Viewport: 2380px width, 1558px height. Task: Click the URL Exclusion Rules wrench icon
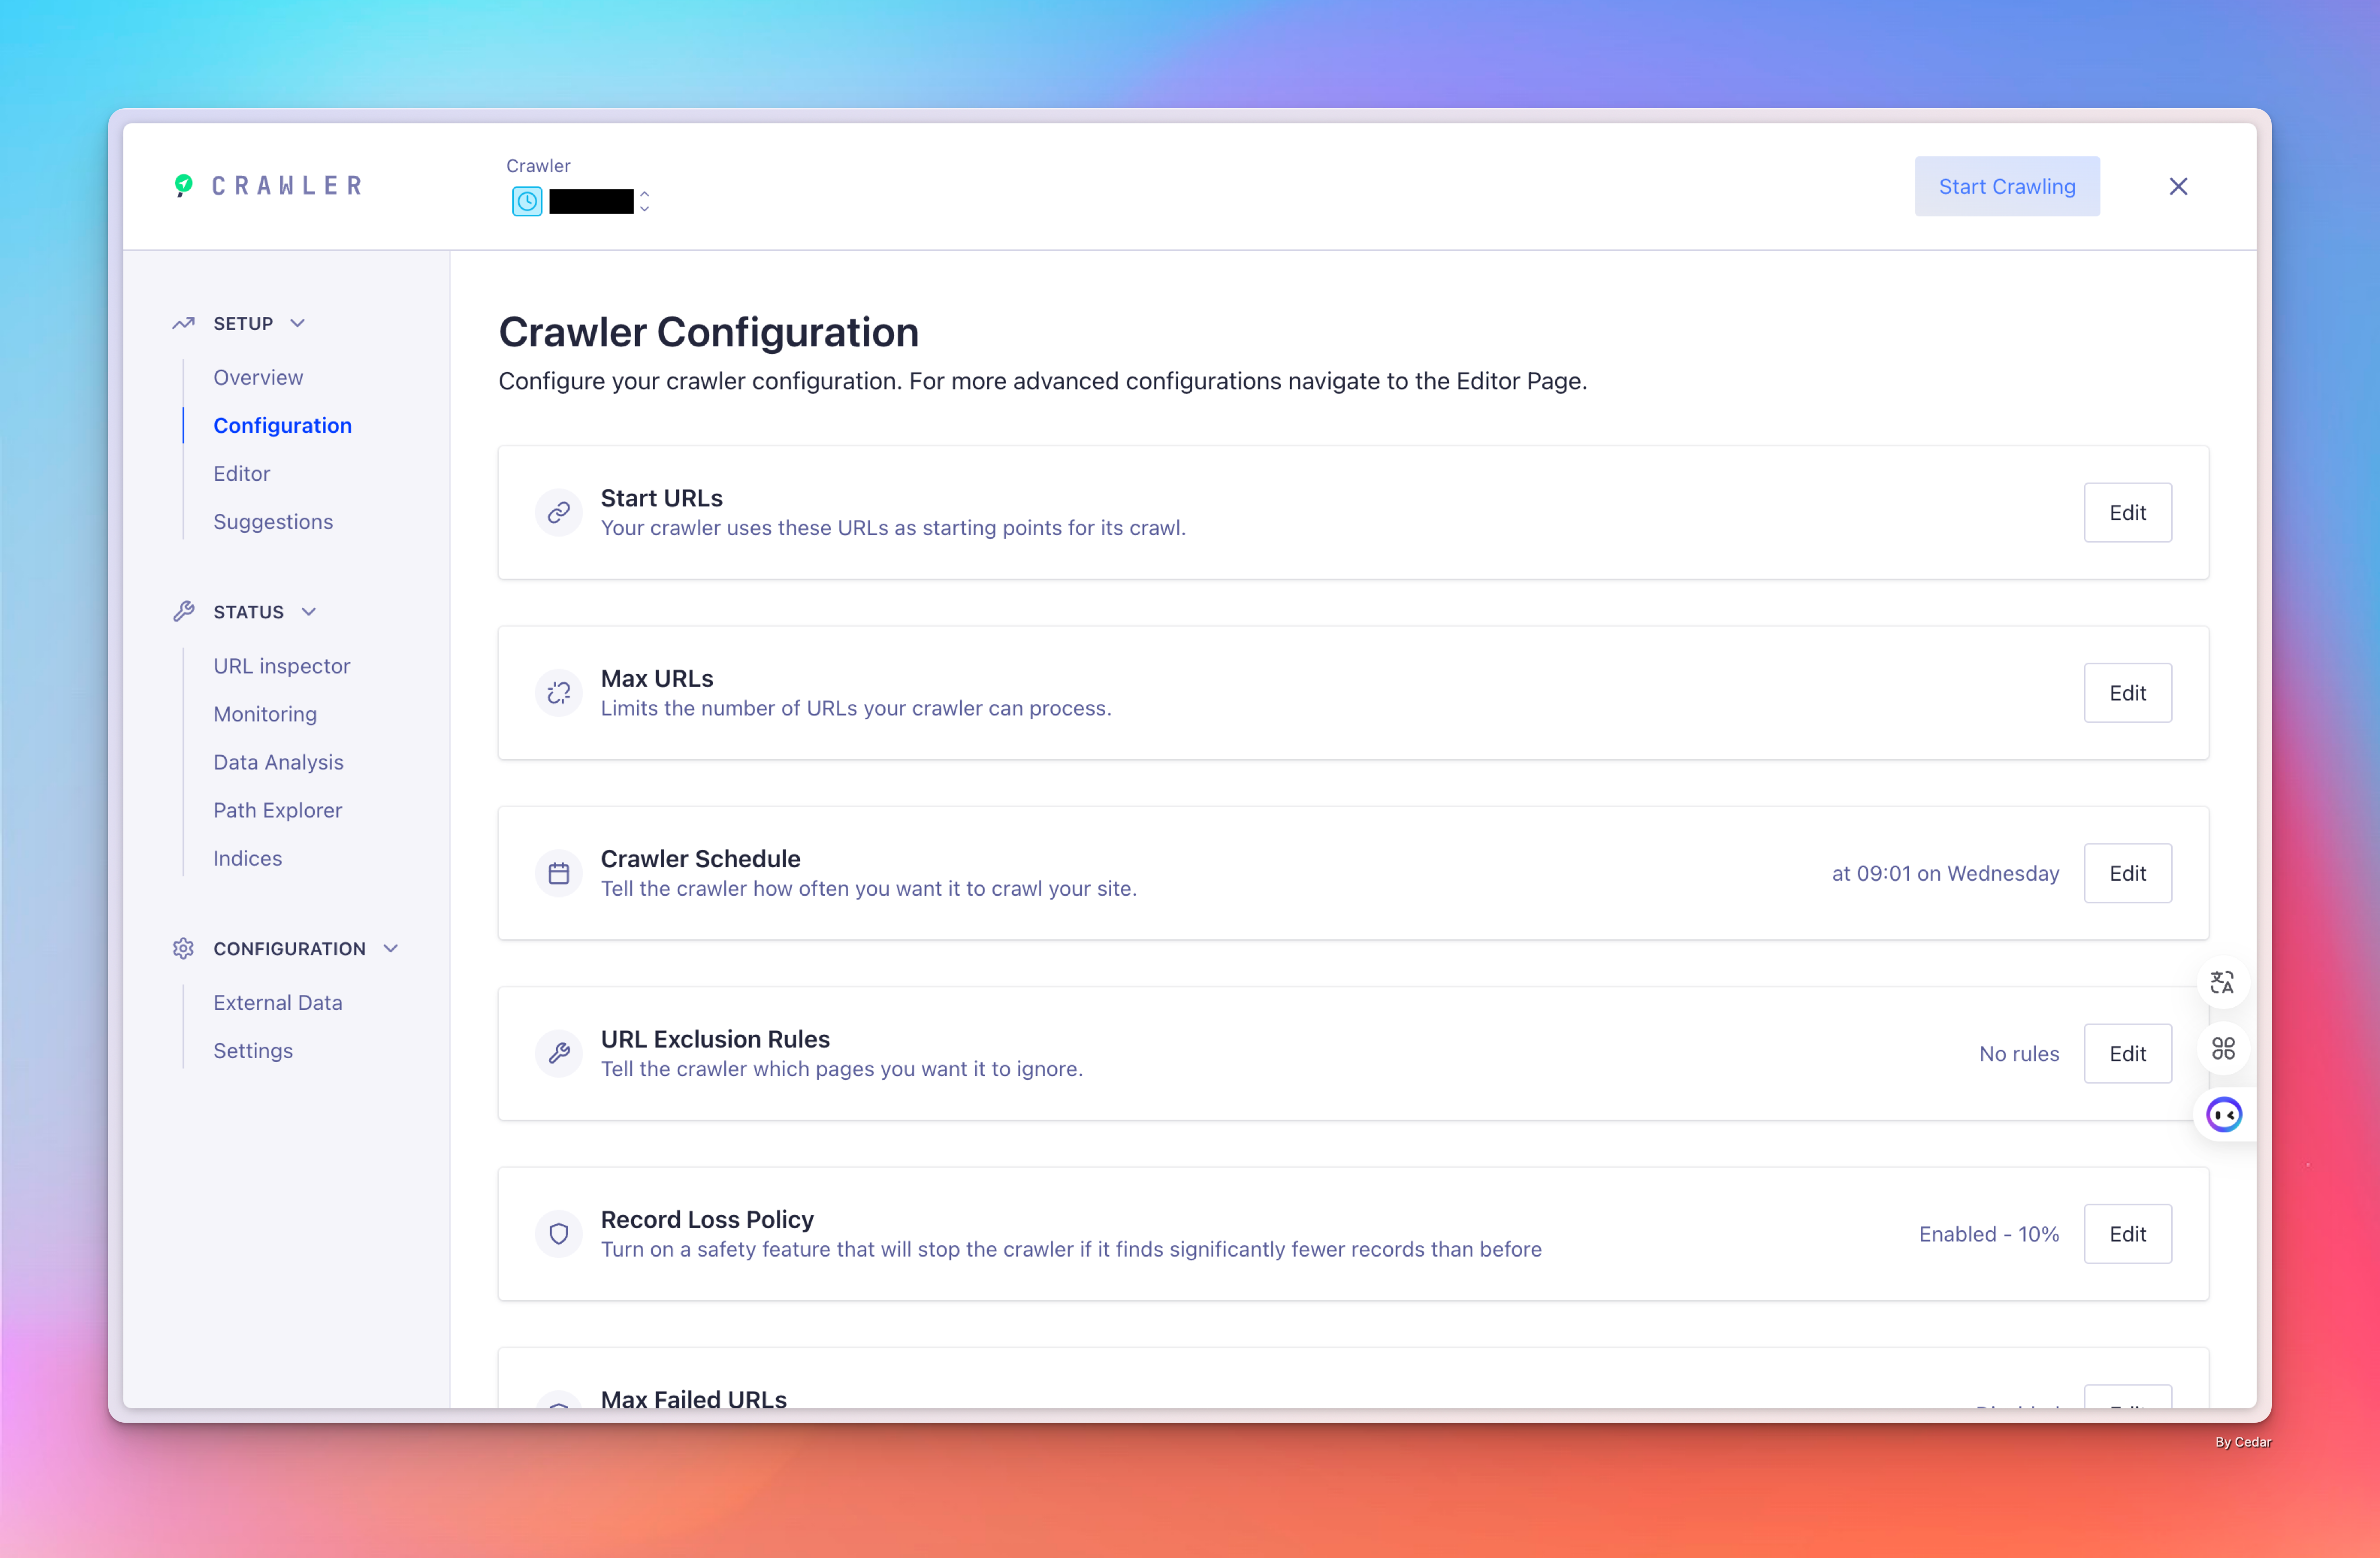tap(559, 1053)
